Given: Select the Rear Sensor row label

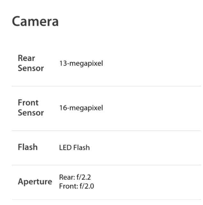Looking at the screenshot, I should (x=31, y=63).
